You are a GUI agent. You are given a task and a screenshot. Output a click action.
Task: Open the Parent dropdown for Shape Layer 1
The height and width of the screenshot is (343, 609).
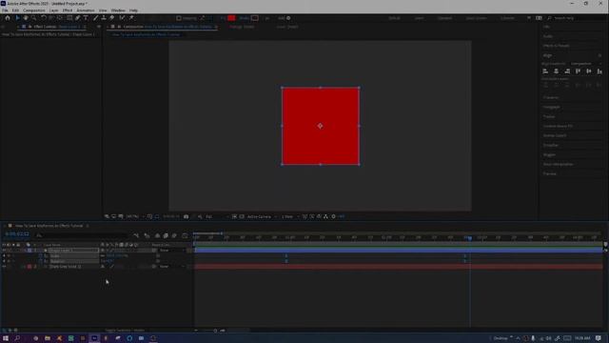(x=171, y=251)
